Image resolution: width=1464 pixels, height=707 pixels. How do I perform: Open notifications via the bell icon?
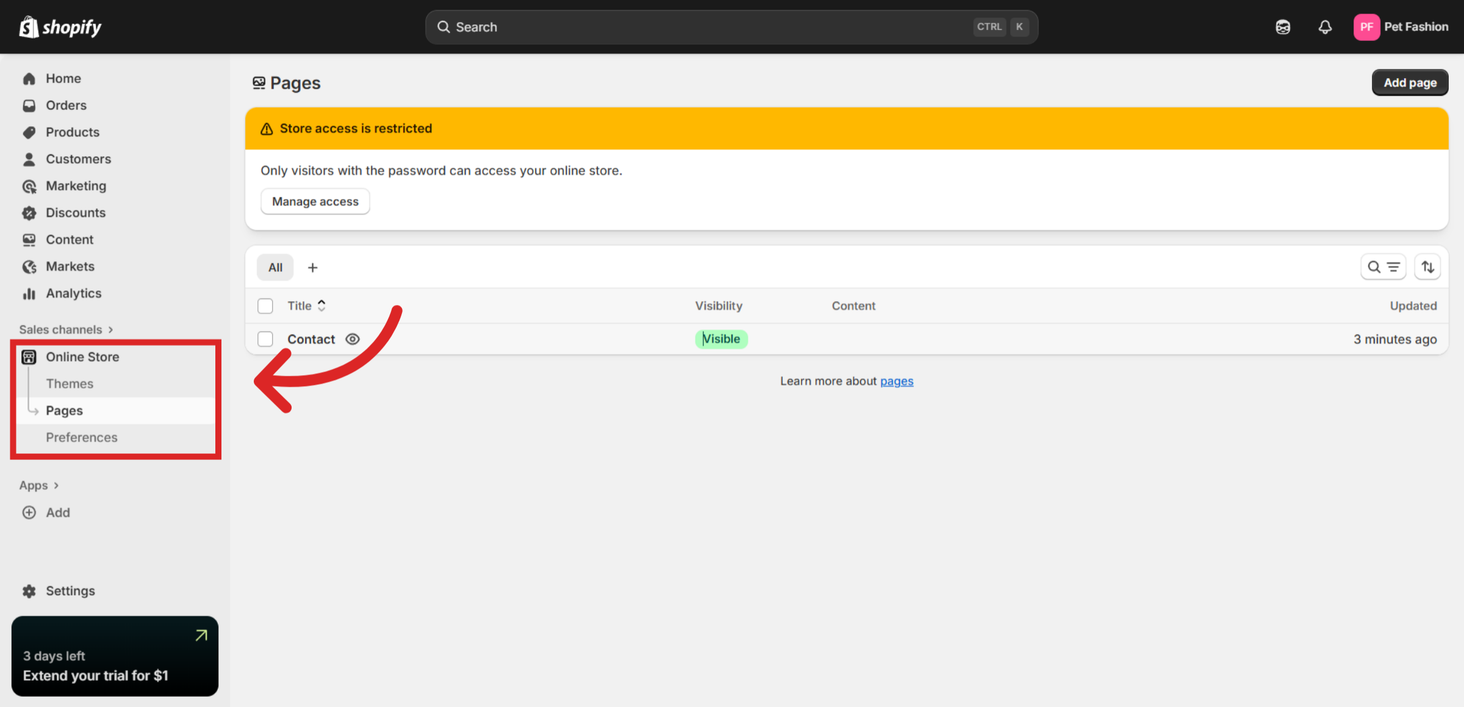1324,27
